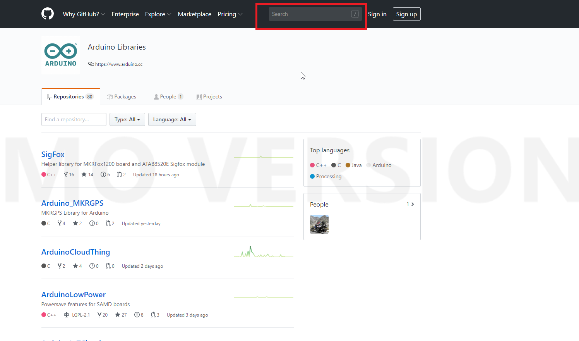Image resolution: width=579 pixels, height=341 pixels.
Task: Open pull requests icon for Arduino_MKRGPS
Action: click(x=108, y=223)
